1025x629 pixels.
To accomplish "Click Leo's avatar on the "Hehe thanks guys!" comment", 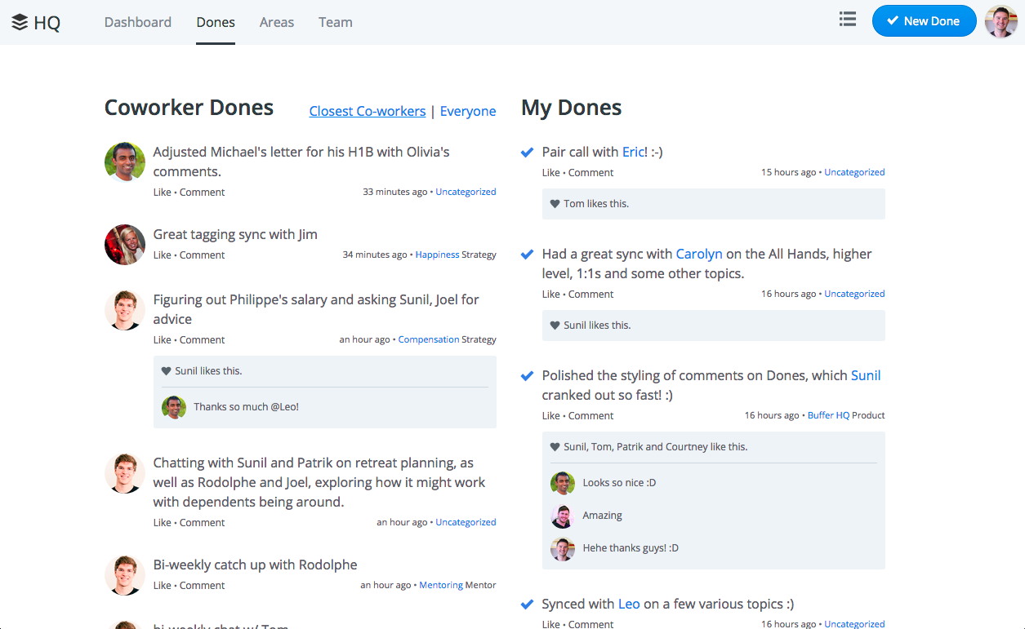I will (562, 548).
